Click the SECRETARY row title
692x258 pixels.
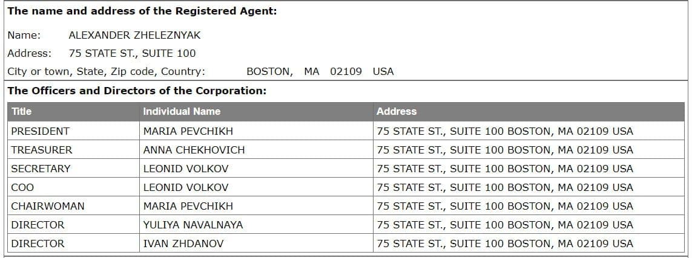(73, 169)
